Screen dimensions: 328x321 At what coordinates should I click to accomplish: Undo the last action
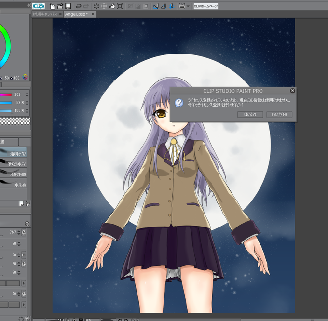pos(78,6)
